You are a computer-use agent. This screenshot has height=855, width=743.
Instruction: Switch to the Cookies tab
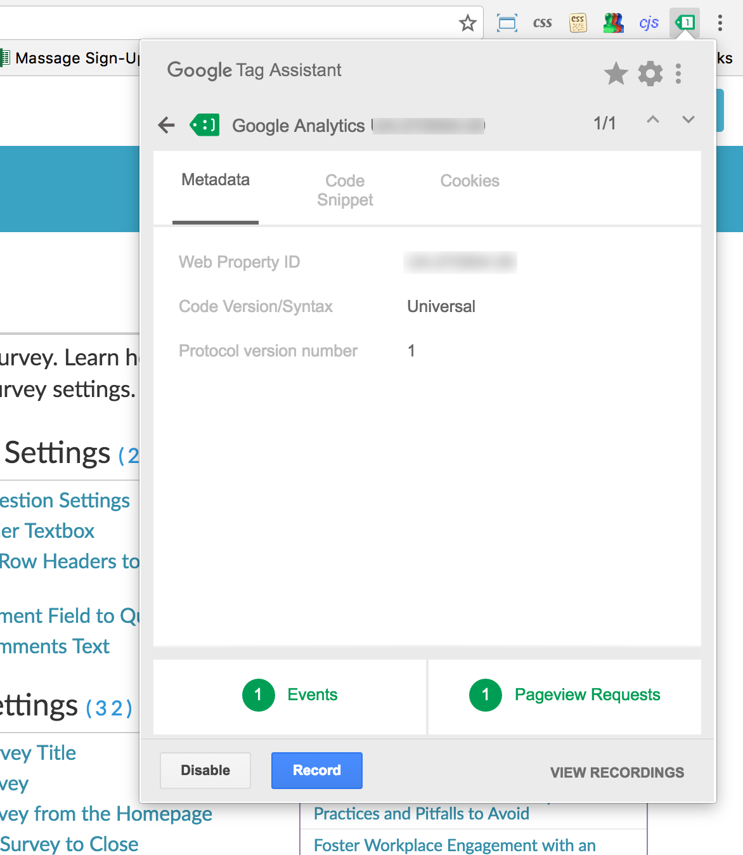470,181
